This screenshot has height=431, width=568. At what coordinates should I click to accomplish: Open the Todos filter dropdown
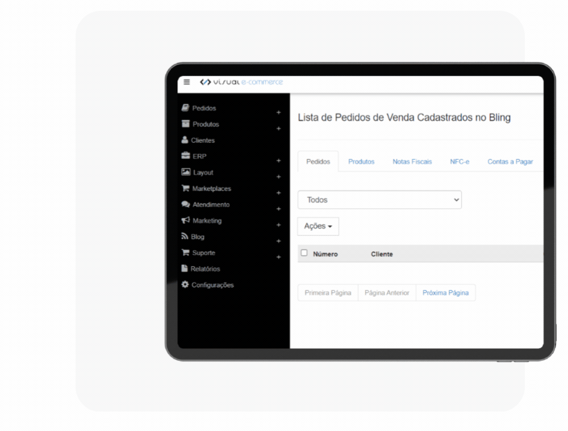click(379, 200)
